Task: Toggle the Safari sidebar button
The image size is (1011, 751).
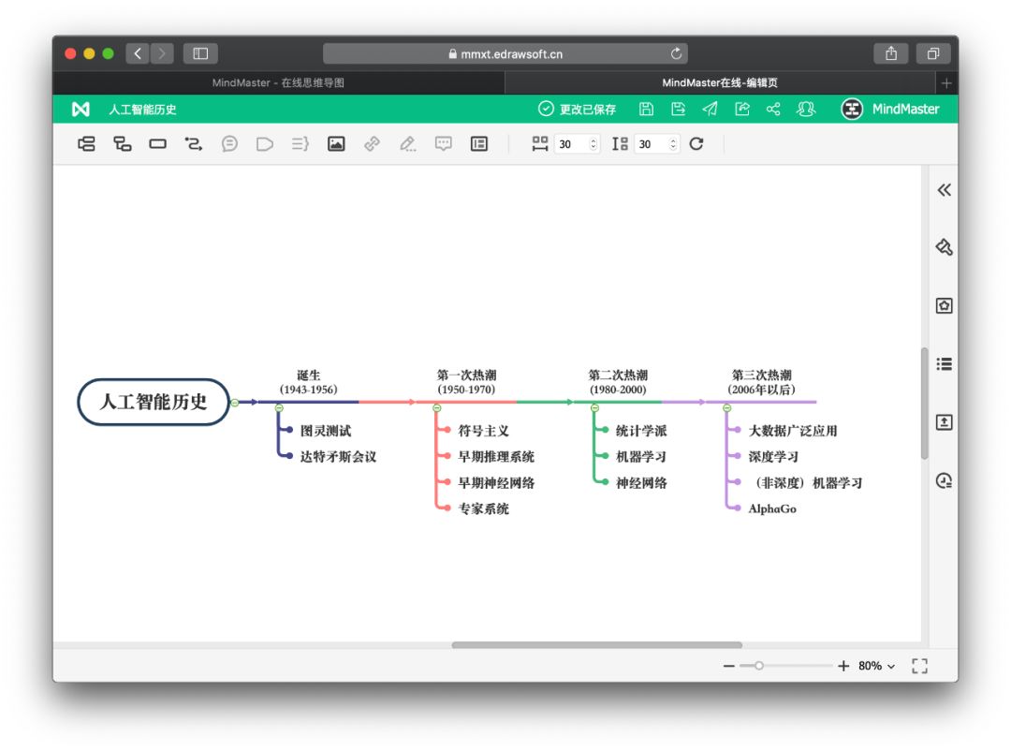Action: pyautogui.click(x=200, y=53)
